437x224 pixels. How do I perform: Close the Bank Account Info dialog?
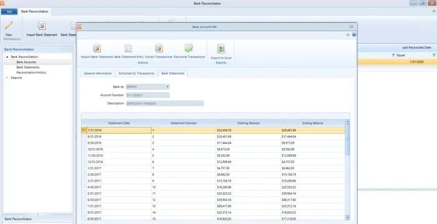[351, 27]
